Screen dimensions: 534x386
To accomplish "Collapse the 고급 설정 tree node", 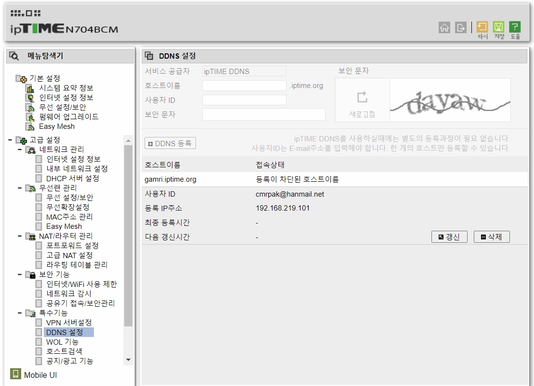I will coord(10,140).
